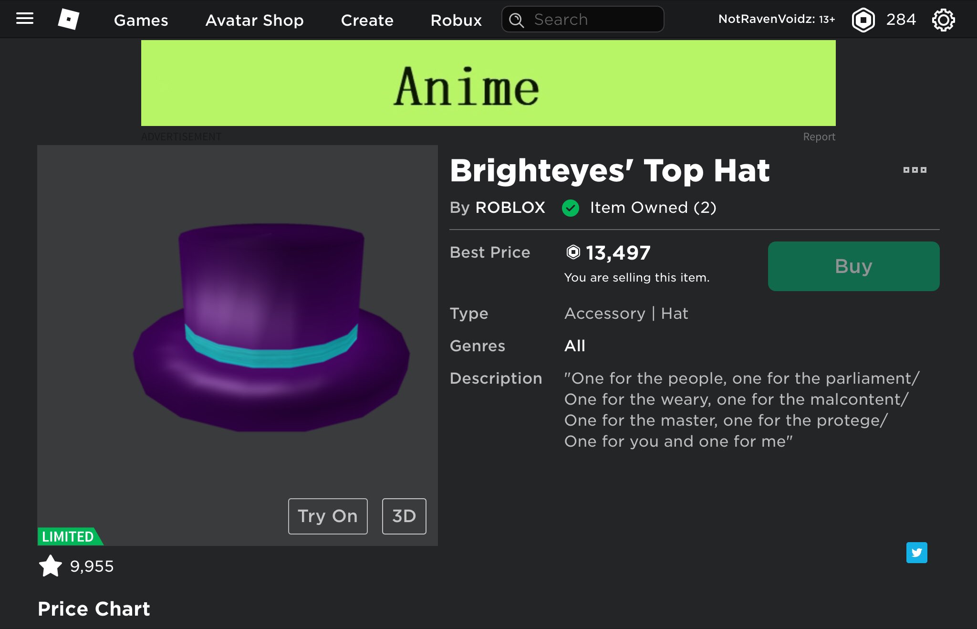Image resolution: width=977 pixels, height=629 pixels.
Task: Open the hamburger navigation menu
Action: 25,19
